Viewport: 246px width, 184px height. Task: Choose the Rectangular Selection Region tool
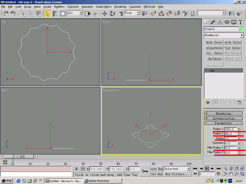[63, 14]
